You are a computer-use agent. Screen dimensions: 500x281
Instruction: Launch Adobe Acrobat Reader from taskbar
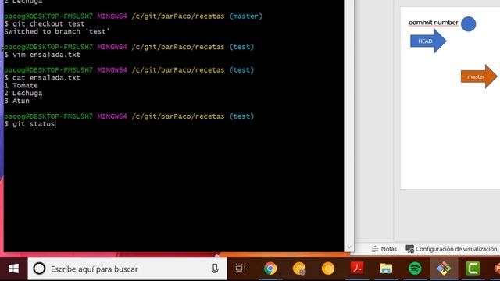(x=357, y=269)
